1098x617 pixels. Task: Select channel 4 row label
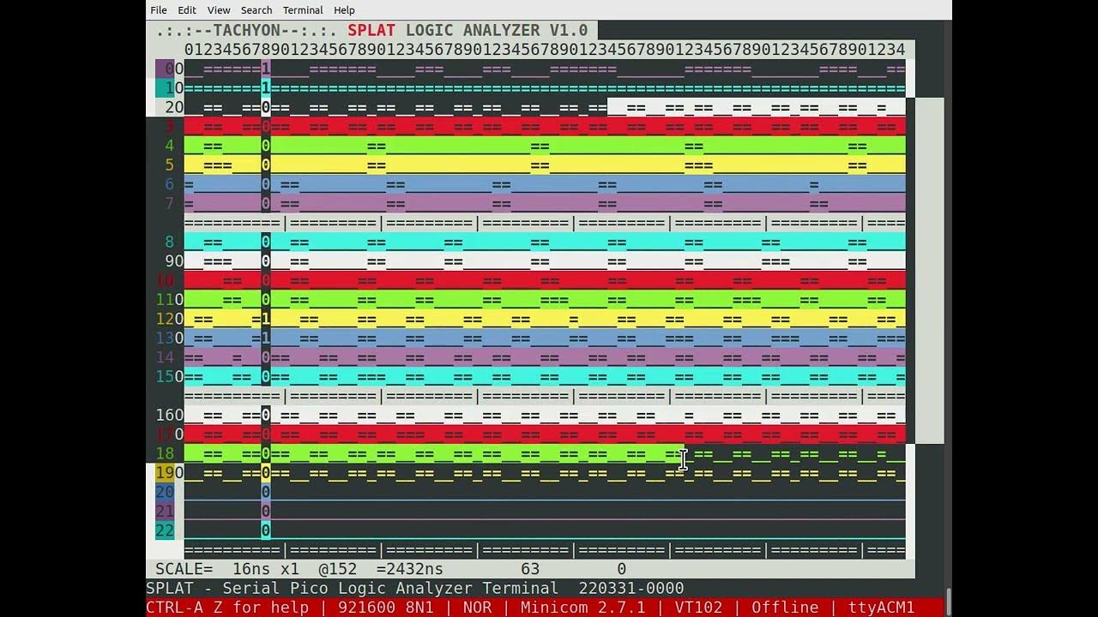(170, 146)
